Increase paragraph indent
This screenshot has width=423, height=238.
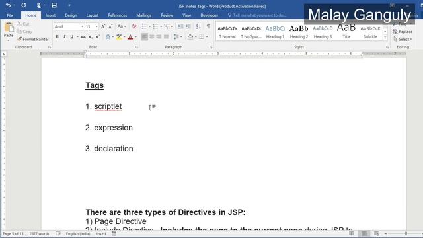click(188, 26)
